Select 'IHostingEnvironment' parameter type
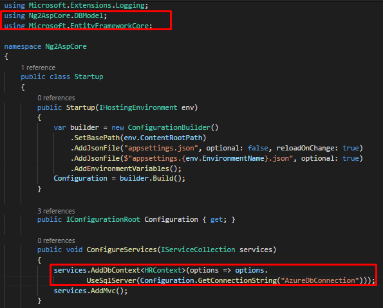 pos(138,107)
